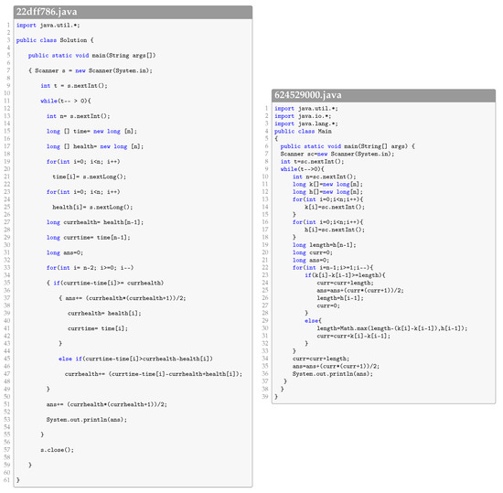503x493 pixels.
Task: Click 'import java.io.*;' line
Action: [x=303, y=116]
